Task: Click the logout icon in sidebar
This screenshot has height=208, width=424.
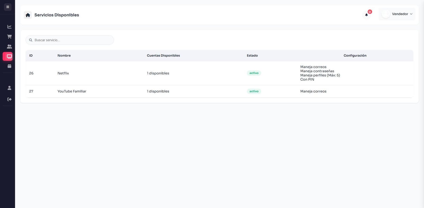Action: [9, 99]
